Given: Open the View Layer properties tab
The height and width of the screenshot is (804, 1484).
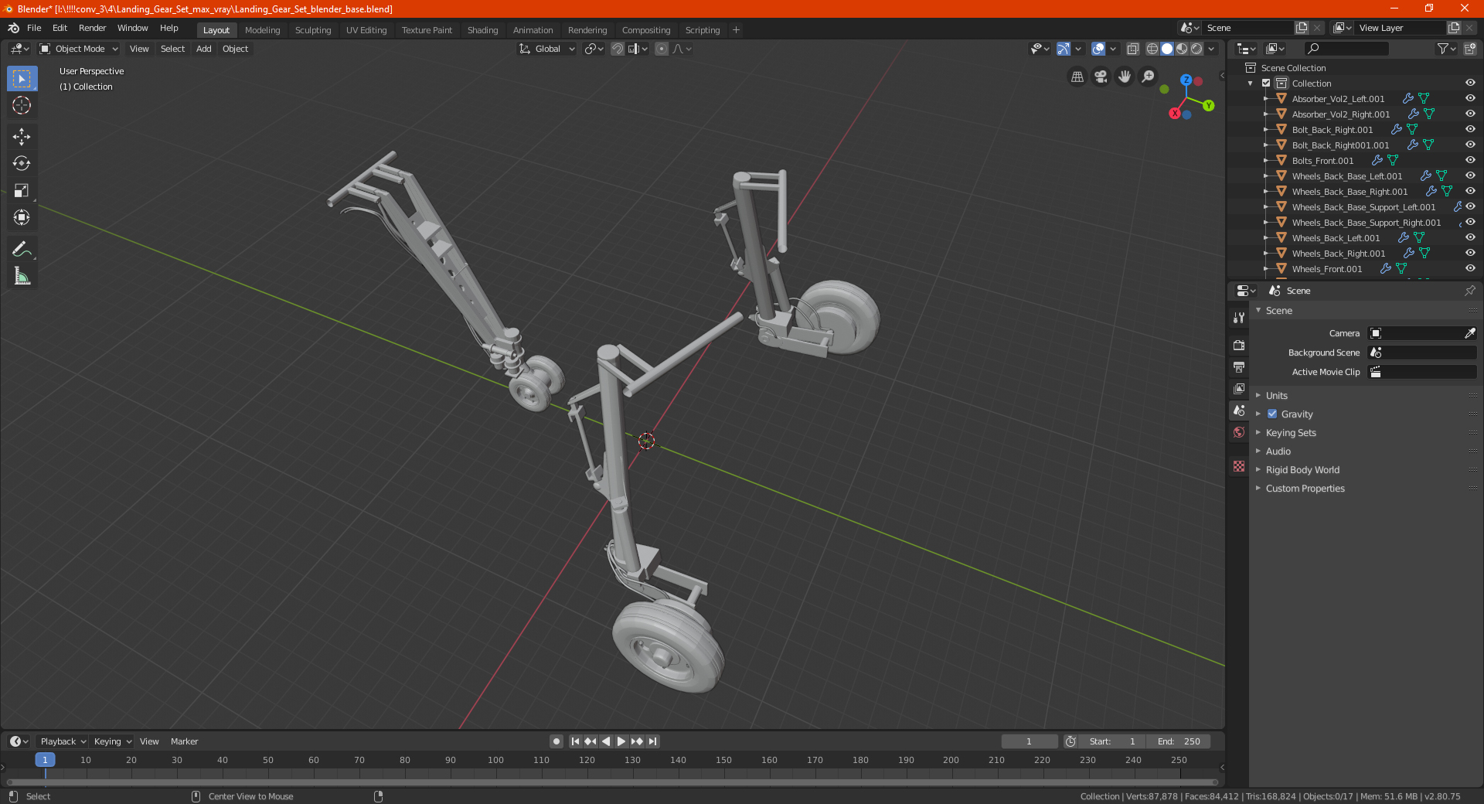Looking at the screenshot, I should [x=1239, y=388].
